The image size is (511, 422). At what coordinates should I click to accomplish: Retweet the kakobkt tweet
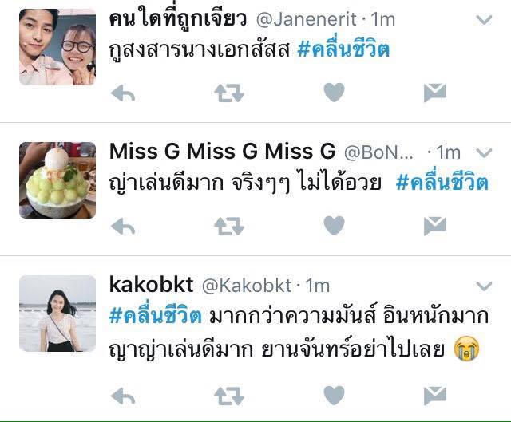pos(229,396)
